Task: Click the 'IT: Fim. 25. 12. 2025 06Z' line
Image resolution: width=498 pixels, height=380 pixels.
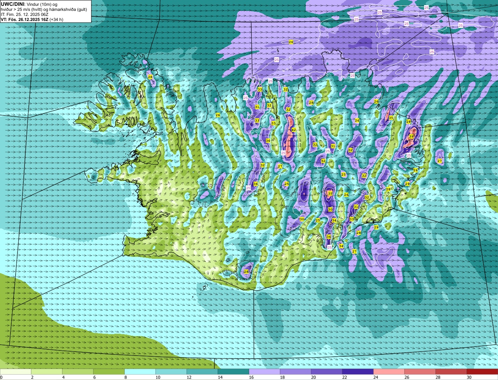Action: tap(25, 14)
